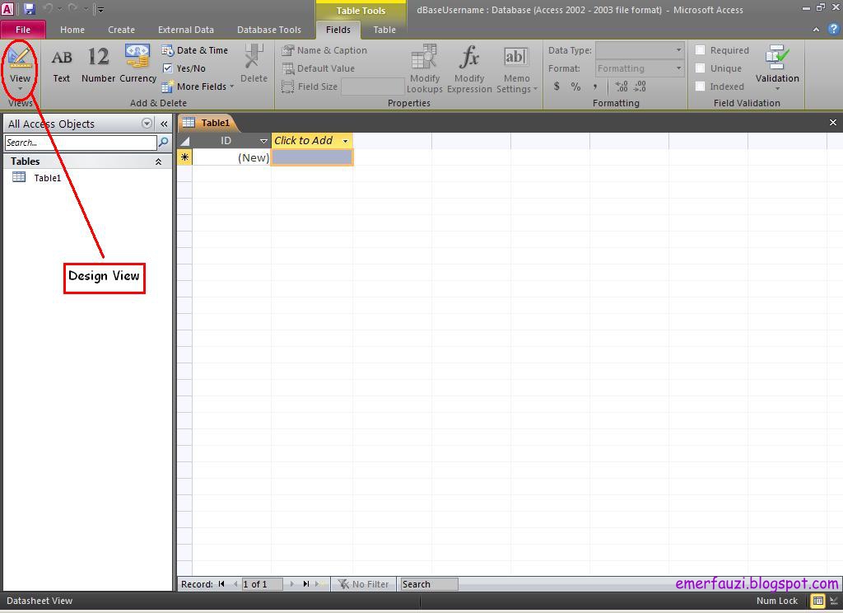Click the navigation pane Search box
The height and width of the screenshot is (613, 843).
[81, 143]
